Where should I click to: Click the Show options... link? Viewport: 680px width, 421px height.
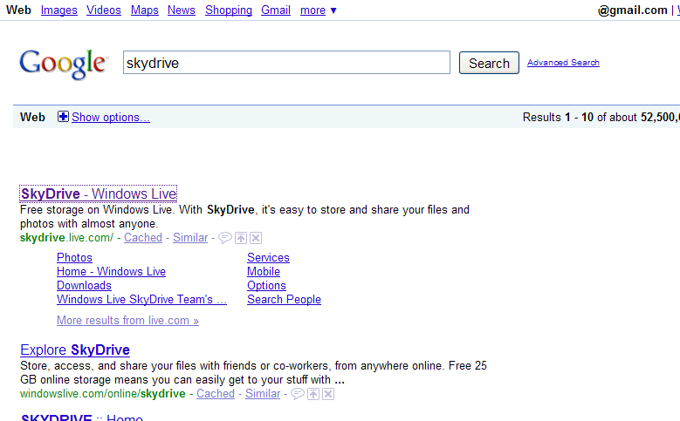click(x=111, y=117)
